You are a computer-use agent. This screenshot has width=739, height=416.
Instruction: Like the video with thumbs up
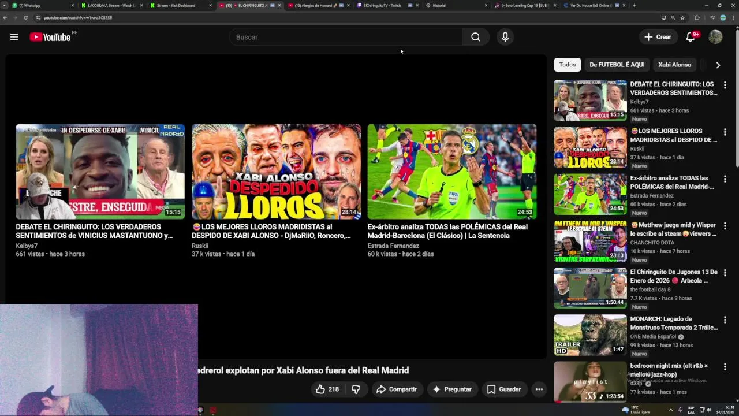pyautogui.click(x=327, y=389)
